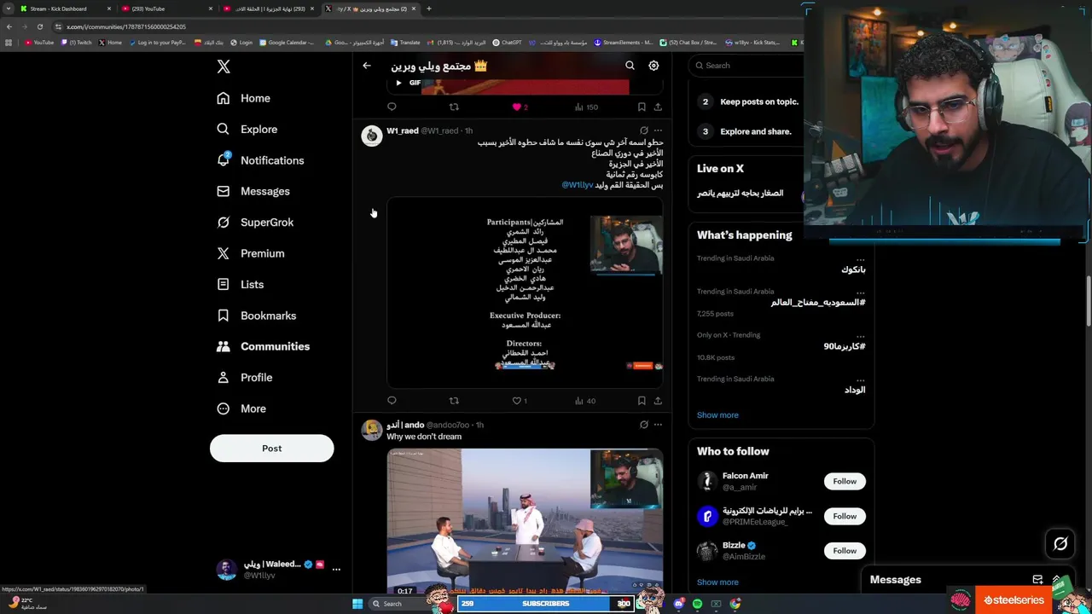This screenshot has width=1092, height=614.
Task: Bookmark W1_raed's post
Action: tap(642, 400)
